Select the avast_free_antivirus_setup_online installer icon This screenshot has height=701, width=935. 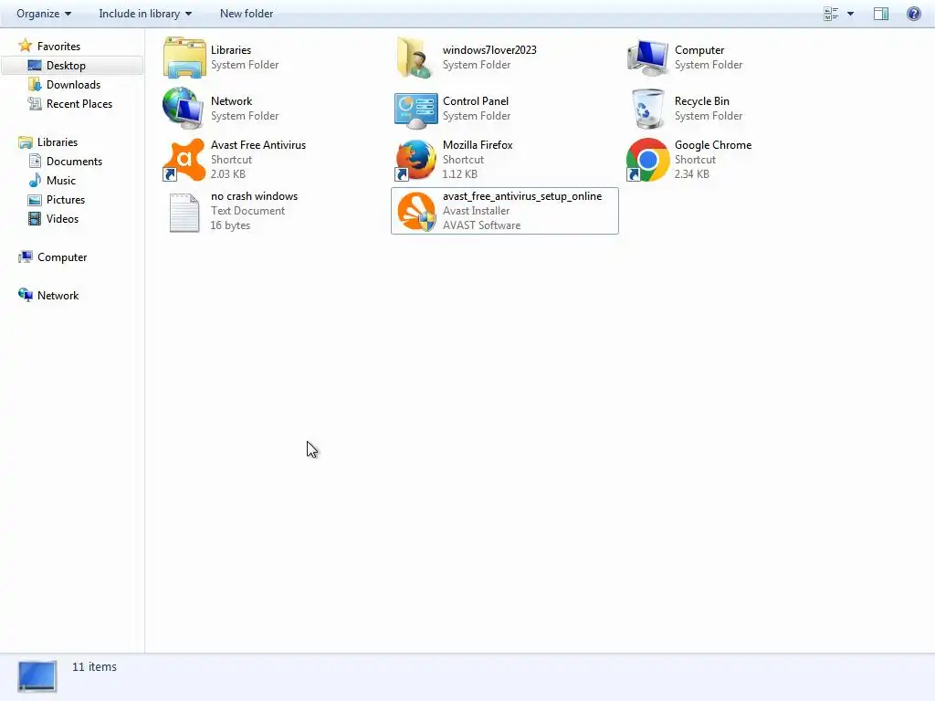tap(416, 211)
